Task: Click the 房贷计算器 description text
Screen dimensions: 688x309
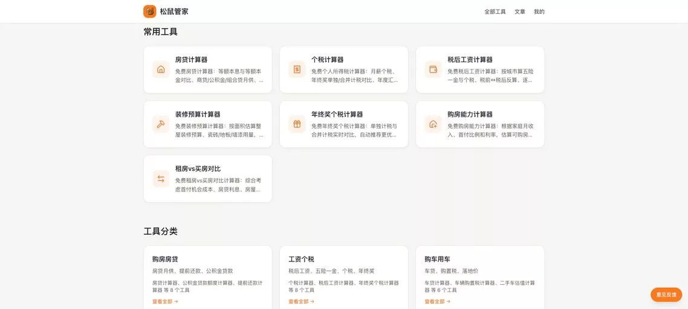Action: (x=219, y=76)
